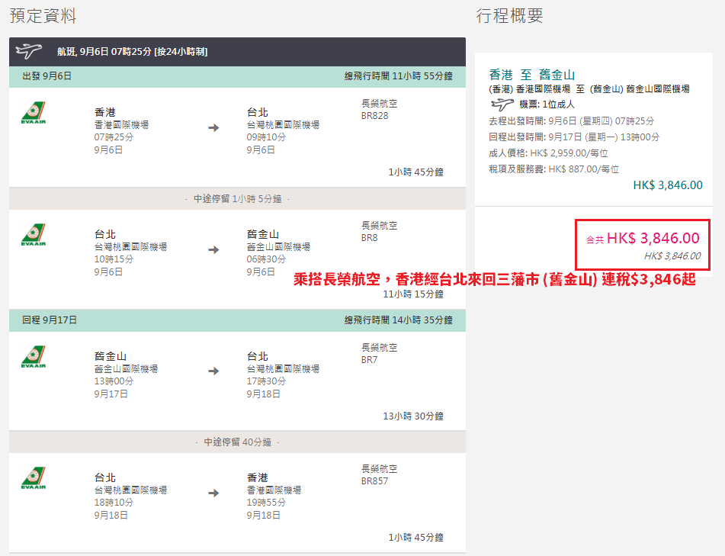This screenshot has width=725, height=556.
Task: Click the arrow icon on the BR8 row
Action: click(x=213, y=250)
